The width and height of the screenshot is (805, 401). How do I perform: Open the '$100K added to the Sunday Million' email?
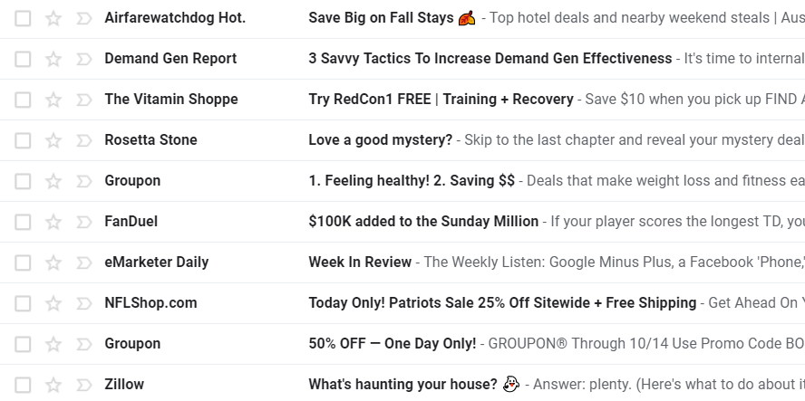tap(423, 222)
